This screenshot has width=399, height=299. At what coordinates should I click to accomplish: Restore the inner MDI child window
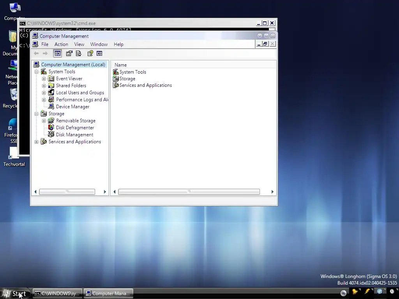(x=265, y=44)
